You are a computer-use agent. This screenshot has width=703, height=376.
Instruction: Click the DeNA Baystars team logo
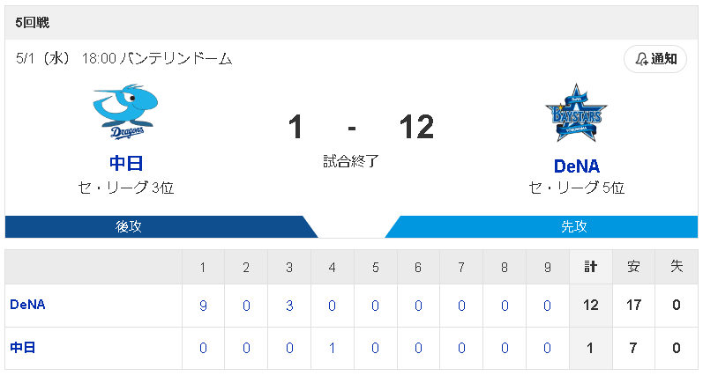pyautogui.click(x=576, y=113)
